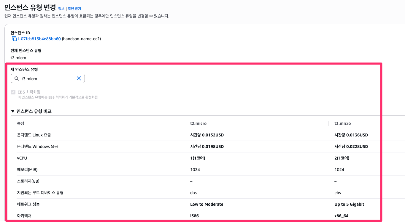The width and height of the screenshot is (405, 222).
Task: Click the 2(1코어) vCPU value
Action: tap(342, 158)
